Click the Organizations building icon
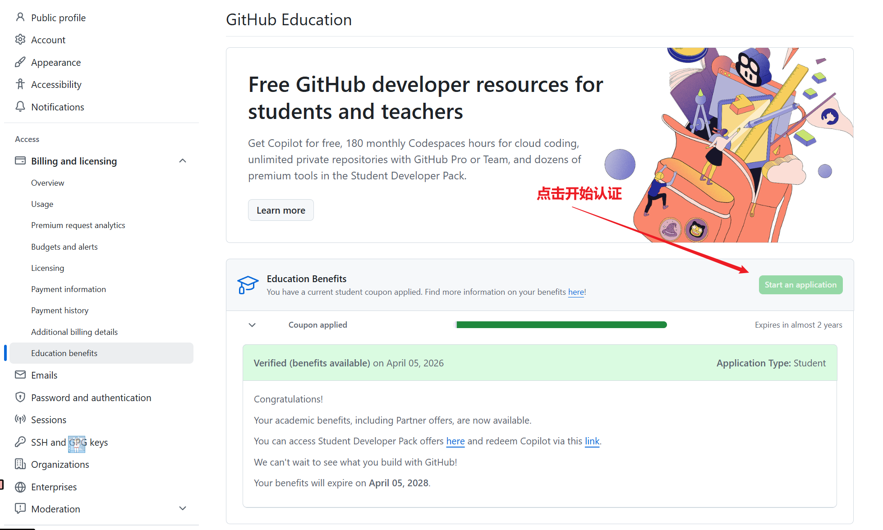This screenshot has width=883, height=530. (20, 464)
